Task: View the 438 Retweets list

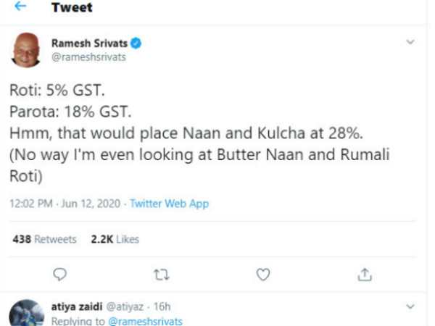Action: pyautogui.click(x=44, y=239)
